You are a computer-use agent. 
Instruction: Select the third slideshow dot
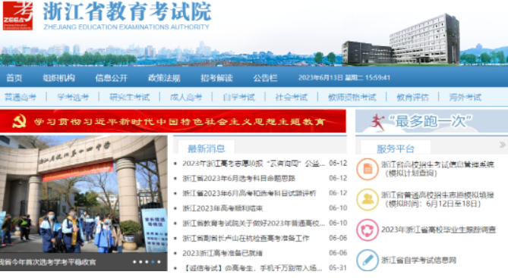pyautogui.click(x=147, y=262)
